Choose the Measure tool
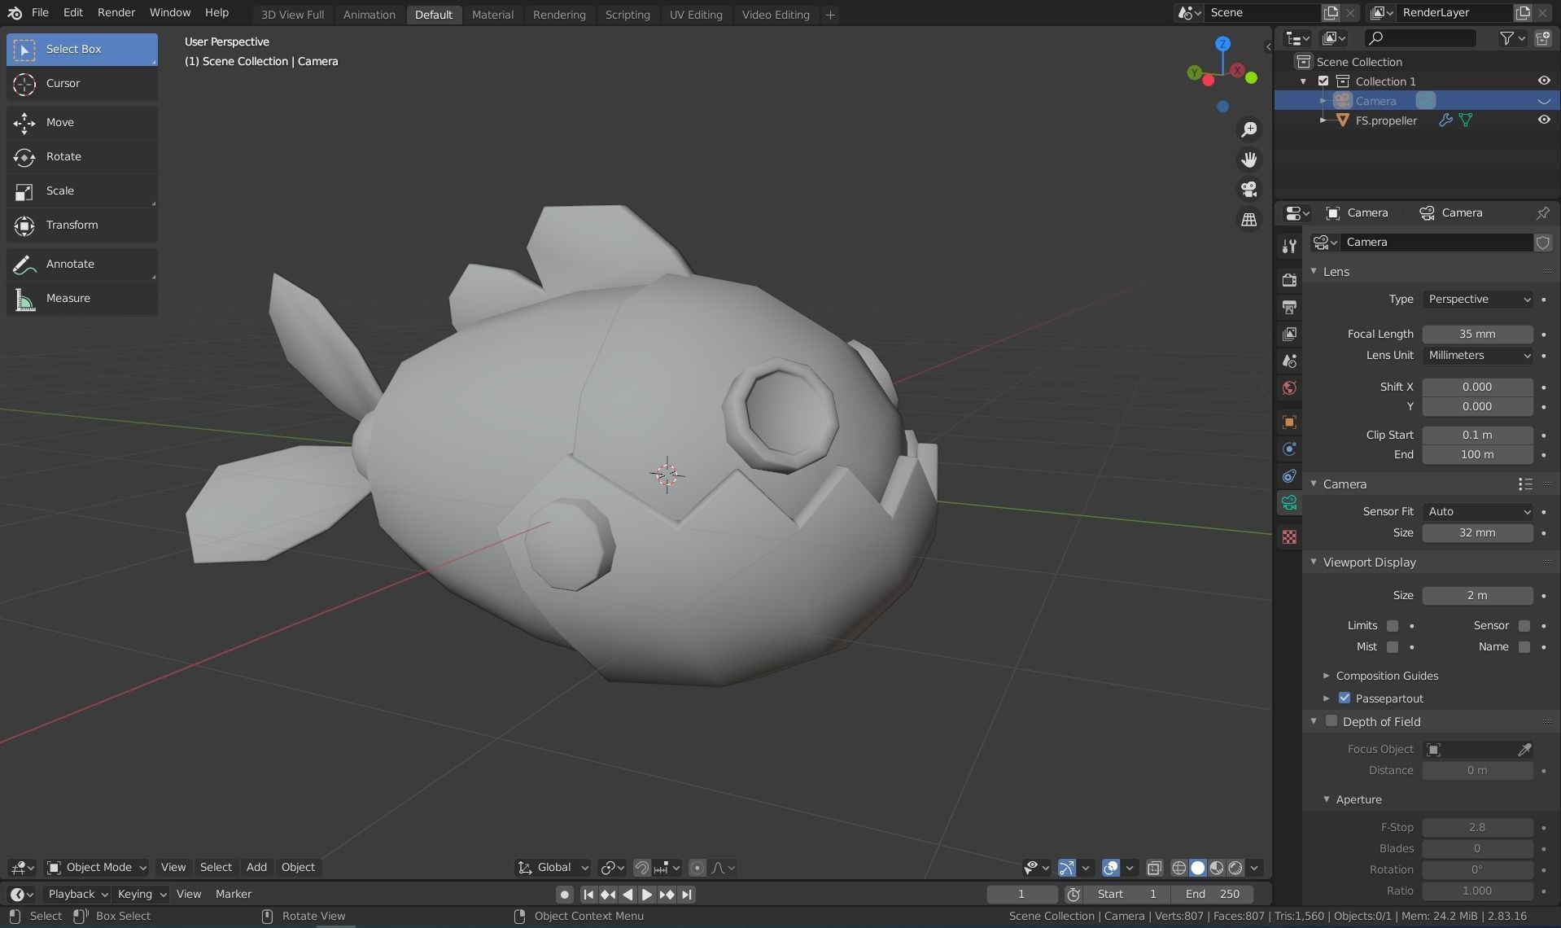1561x928 pixels. pos(81,298)
